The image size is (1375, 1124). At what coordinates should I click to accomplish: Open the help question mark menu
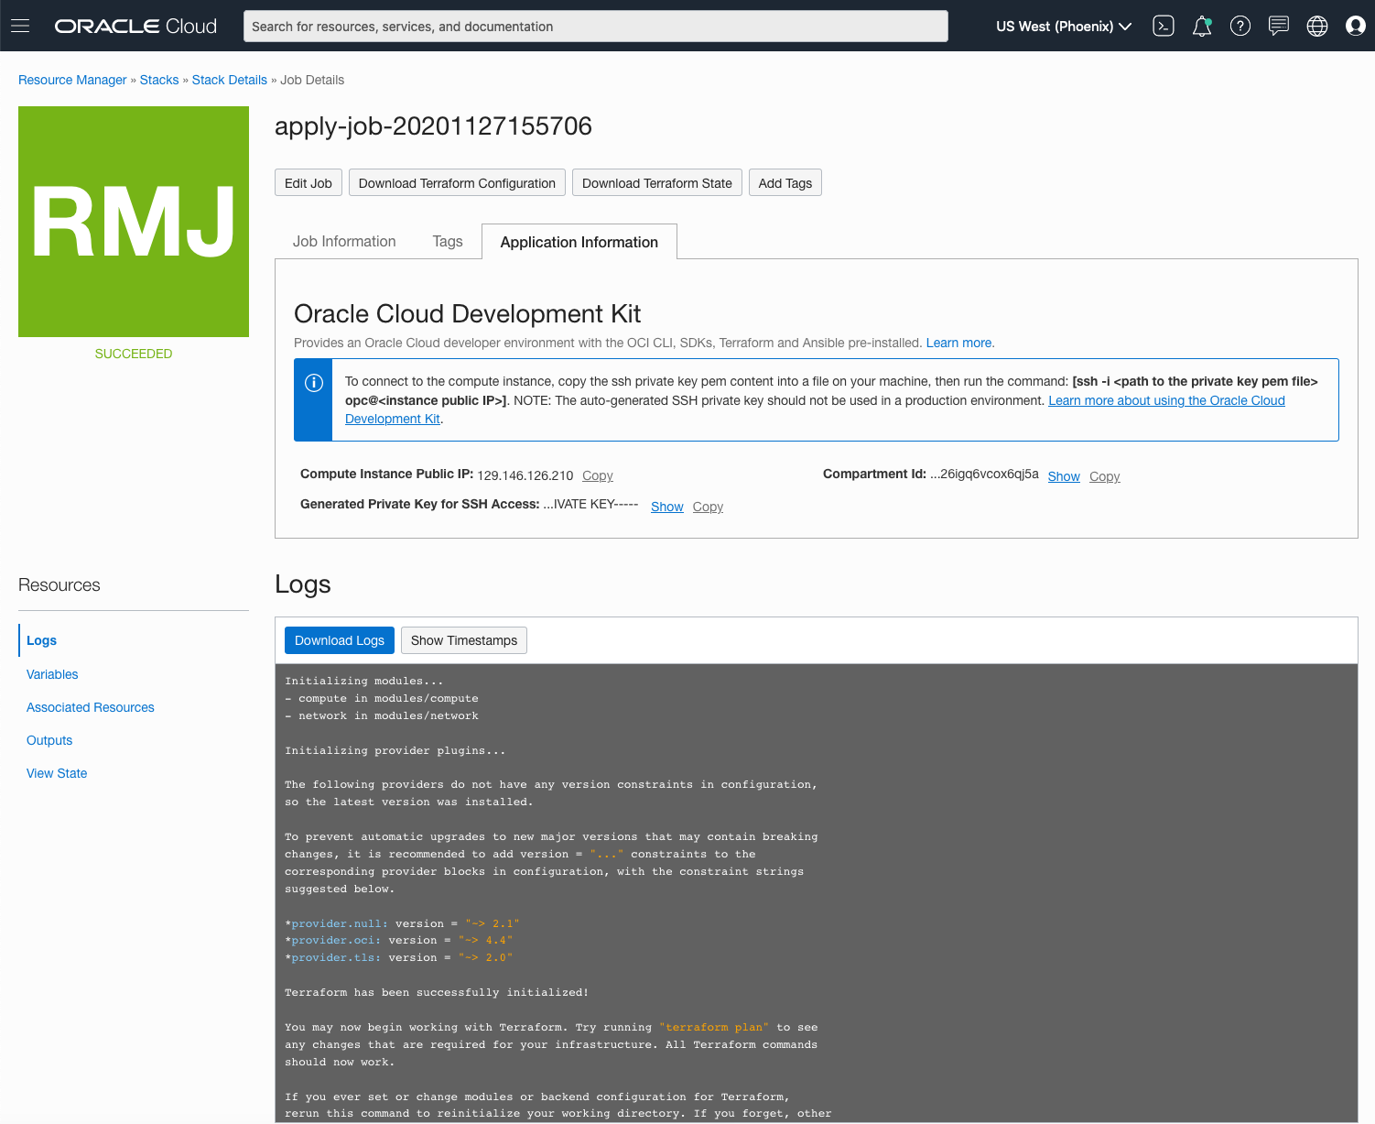pyautogui.click(x=1240, y=26)
